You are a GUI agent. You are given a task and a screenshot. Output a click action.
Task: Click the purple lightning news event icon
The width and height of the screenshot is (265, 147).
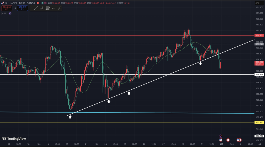[x=220, y=136]
